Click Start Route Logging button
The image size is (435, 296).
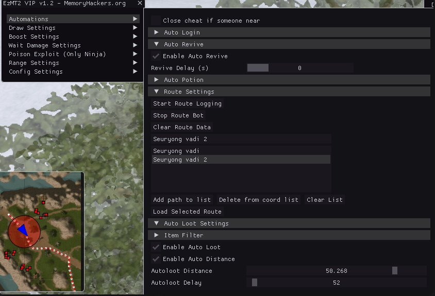pos(187,103)
